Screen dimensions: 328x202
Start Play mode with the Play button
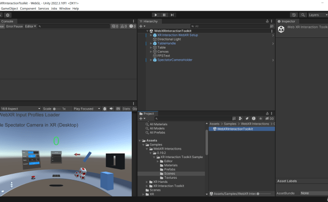click(155, 15)
